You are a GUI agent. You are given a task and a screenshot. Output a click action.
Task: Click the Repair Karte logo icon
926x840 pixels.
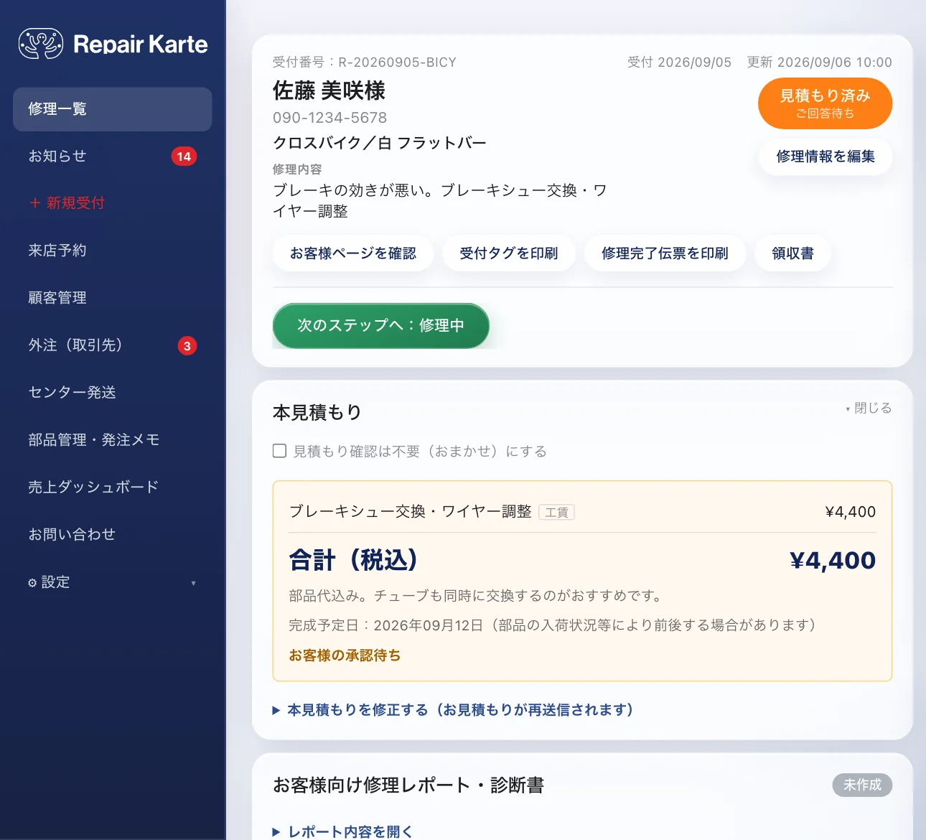pyautogui.click(x=40, y=44)
